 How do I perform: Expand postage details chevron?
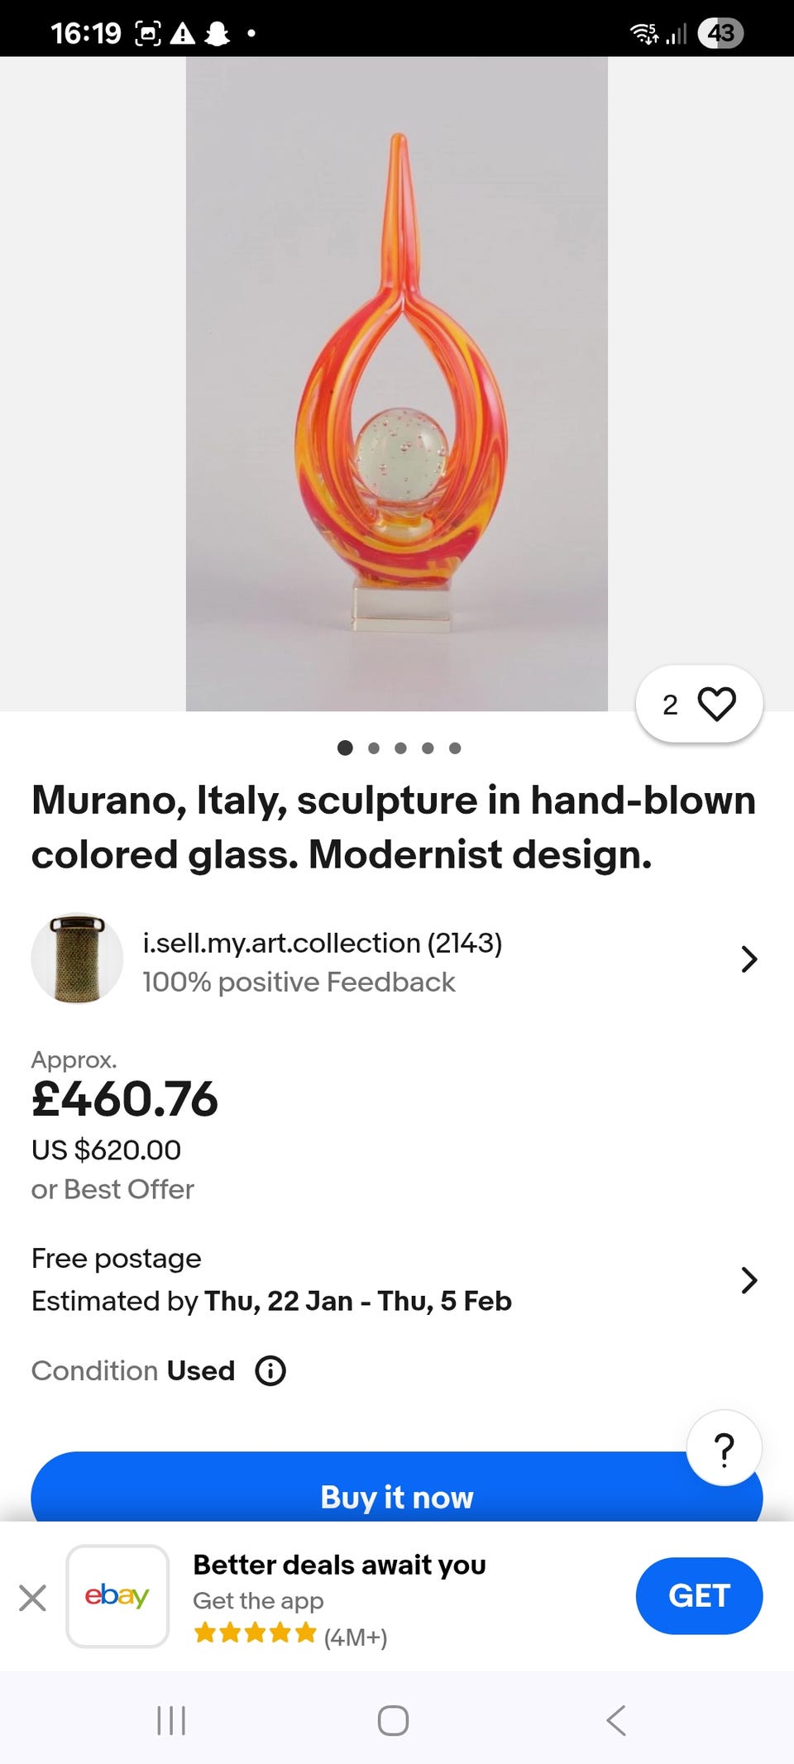(x=749, y=1279)
